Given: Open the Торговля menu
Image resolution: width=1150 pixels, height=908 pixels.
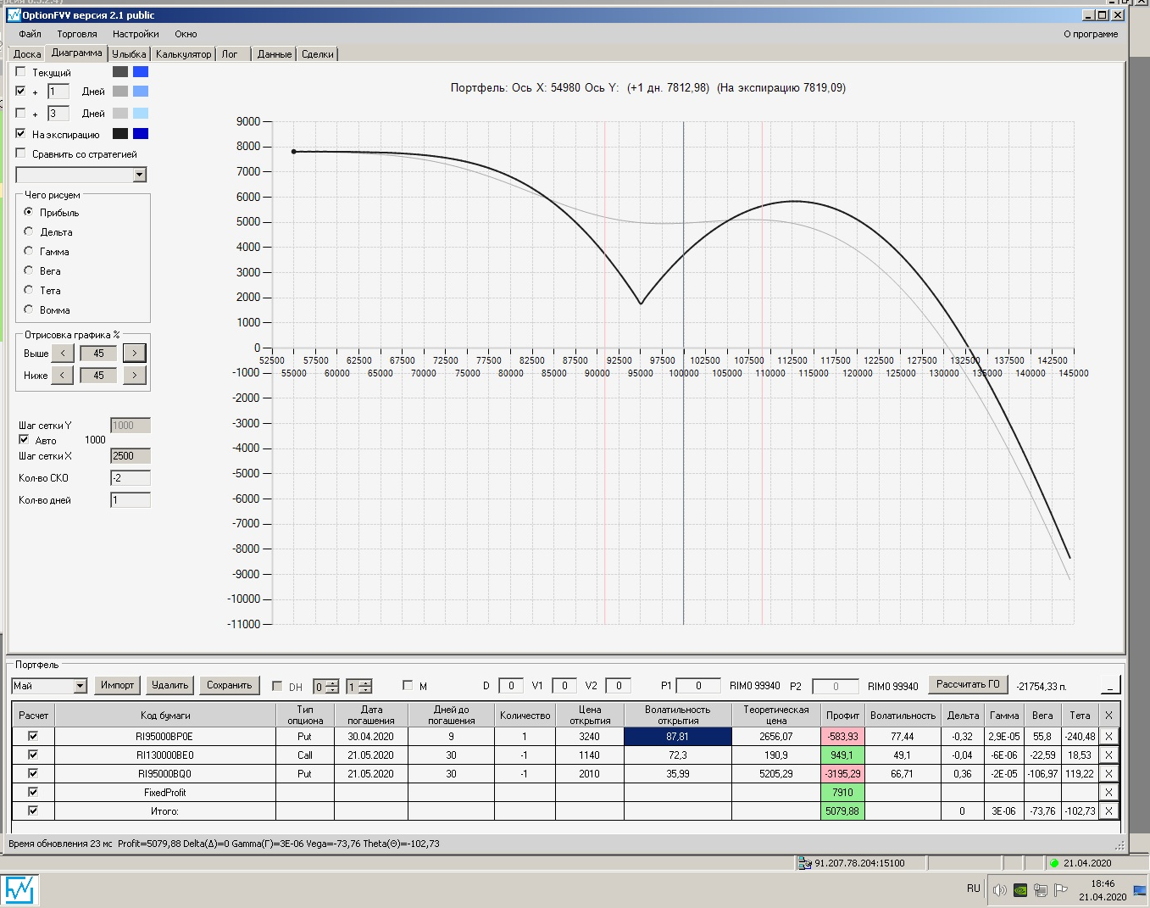Looking at the screenshot, I should click(x=77, y=34).
